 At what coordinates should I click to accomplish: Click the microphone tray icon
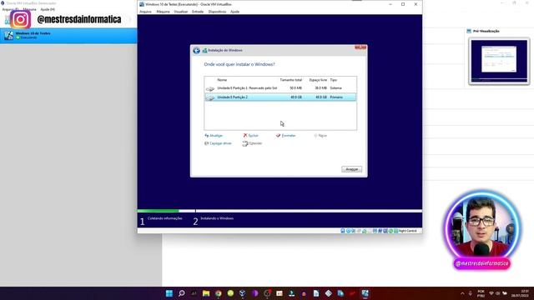(471, 293)
